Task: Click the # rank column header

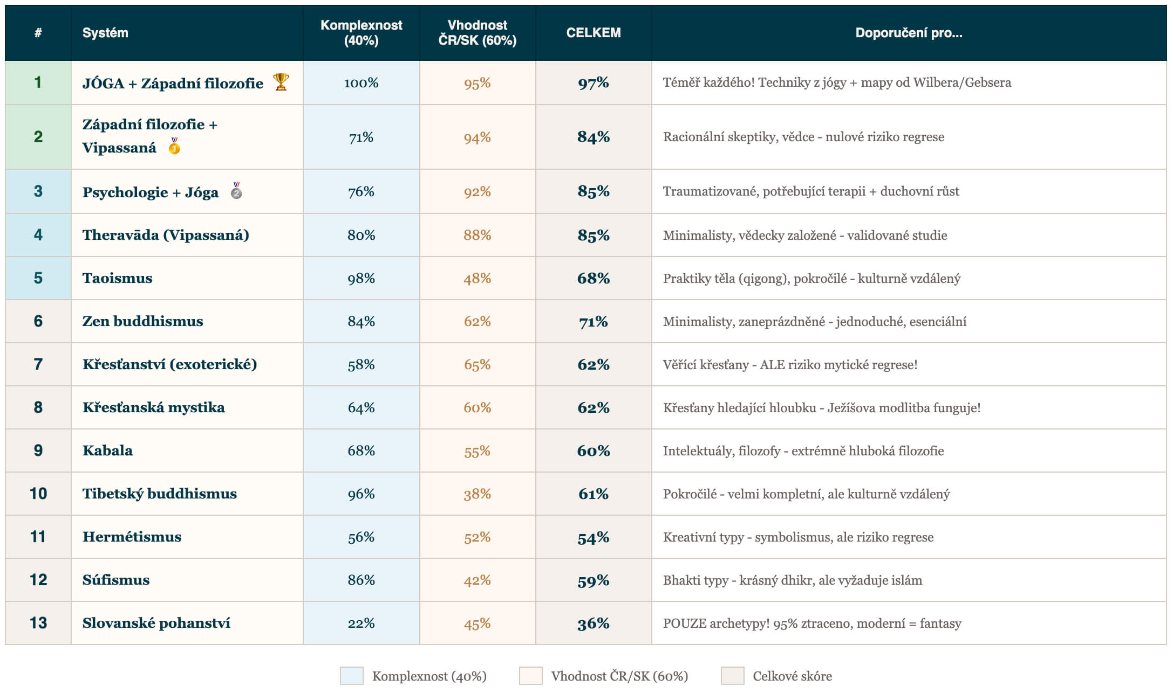Action: click(x=38, y=33)
